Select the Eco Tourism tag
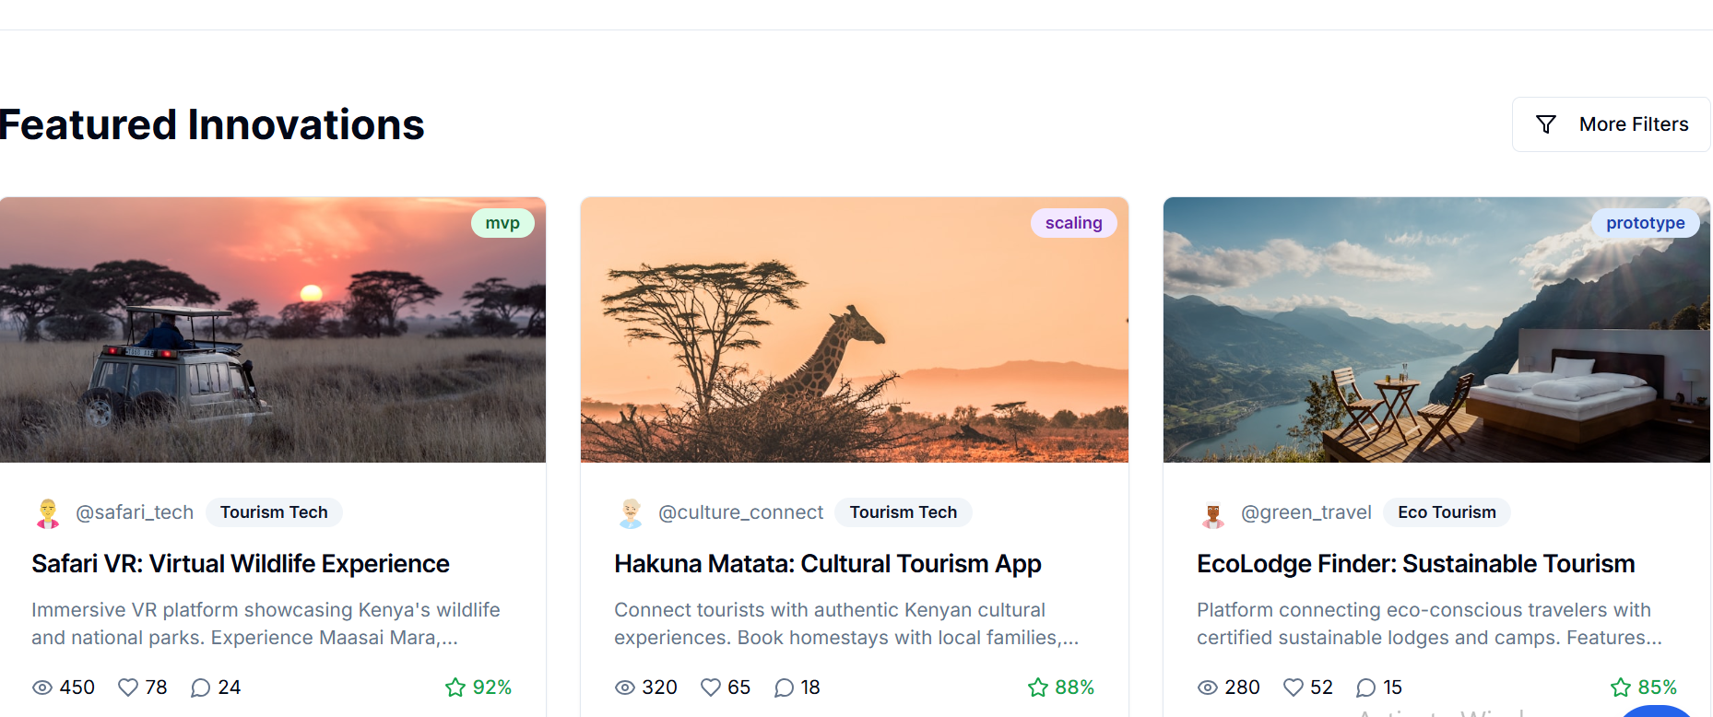Screen dimensions: 1713x717 tap(1447, 512)
